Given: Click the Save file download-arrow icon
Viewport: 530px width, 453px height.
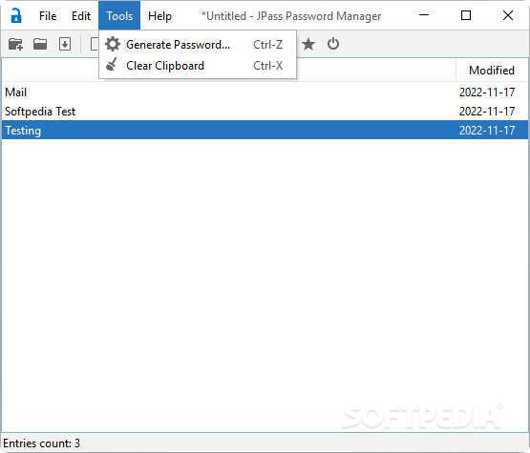Looking at the screenshot, I should 65,44.
